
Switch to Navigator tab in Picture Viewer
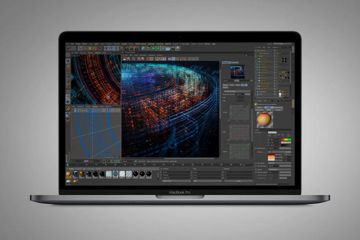pyautogui.click(x=226, y=63)
